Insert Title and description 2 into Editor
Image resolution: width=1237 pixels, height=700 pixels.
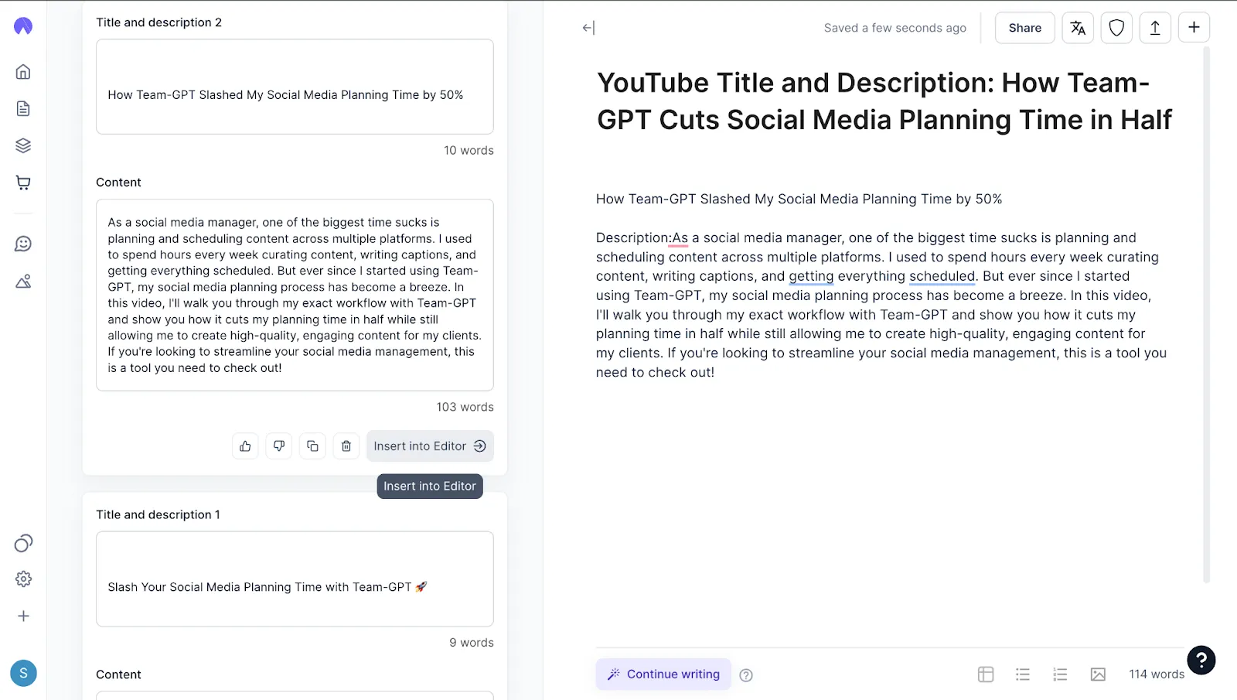click(x=430, y=446)
